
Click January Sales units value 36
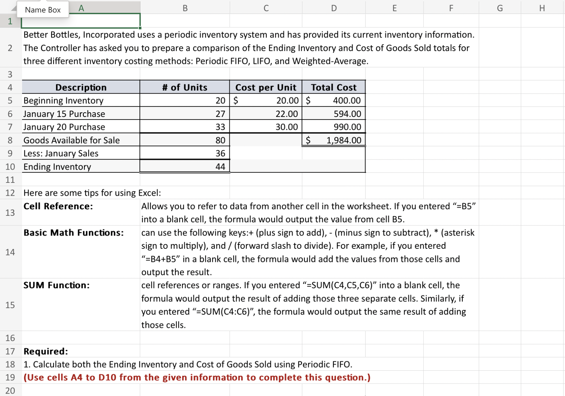(185, 153)
